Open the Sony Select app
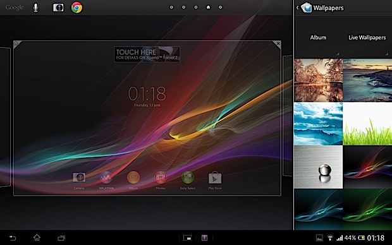The width and height of the screenshot is (392, 245). point(188,181)
